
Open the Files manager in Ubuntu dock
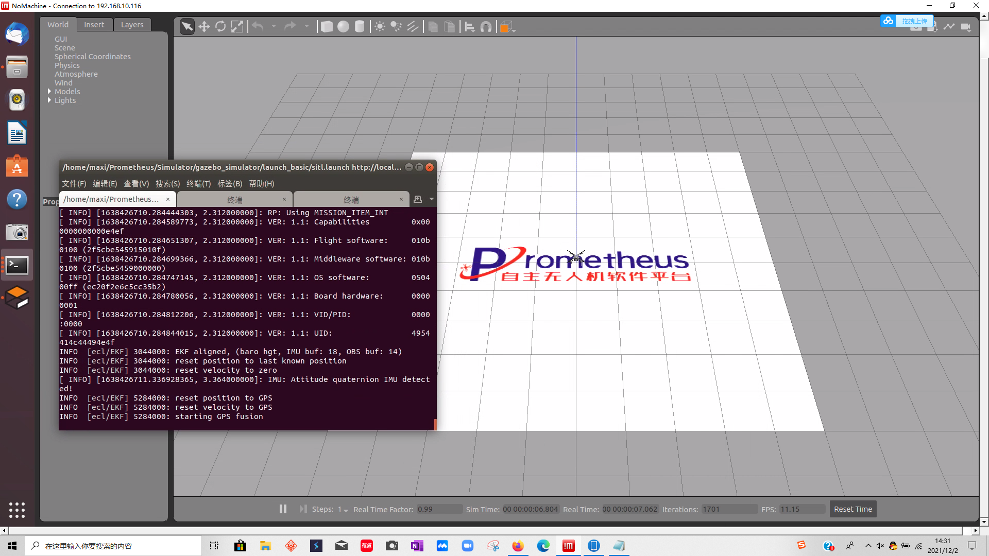pos(17,67)
